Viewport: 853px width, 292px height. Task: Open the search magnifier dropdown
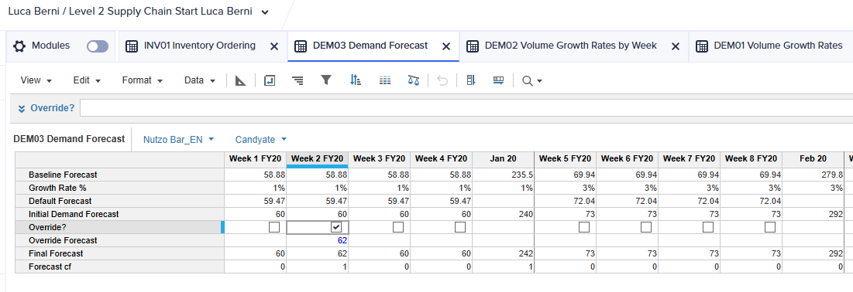tap(531, 80)
